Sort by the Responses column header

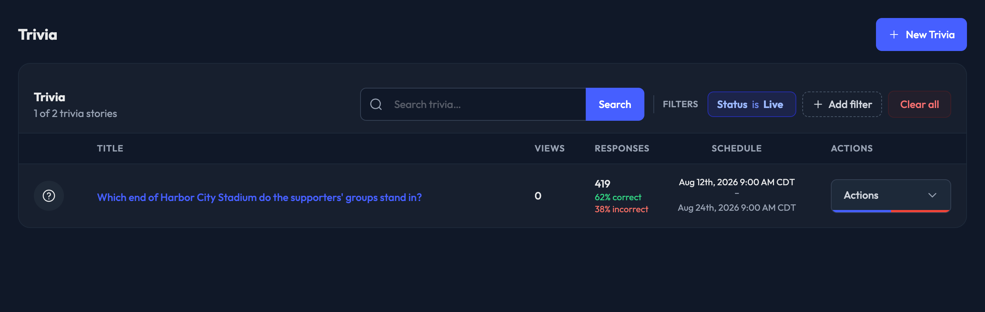tap(622, 148)
